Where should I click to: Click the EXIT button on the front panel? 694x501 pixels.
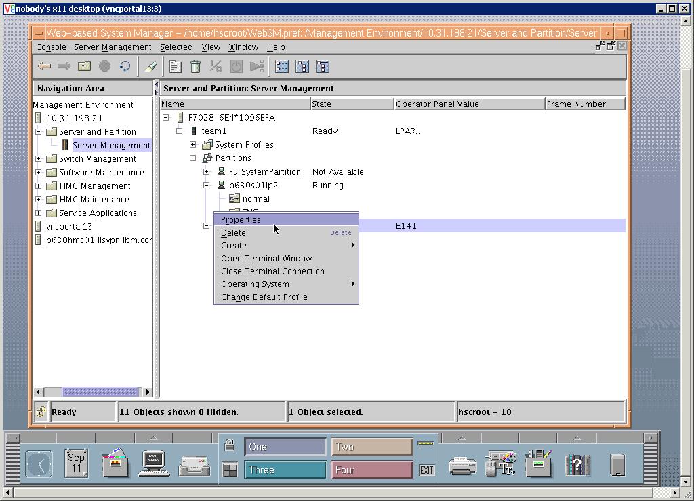[426, 469]
